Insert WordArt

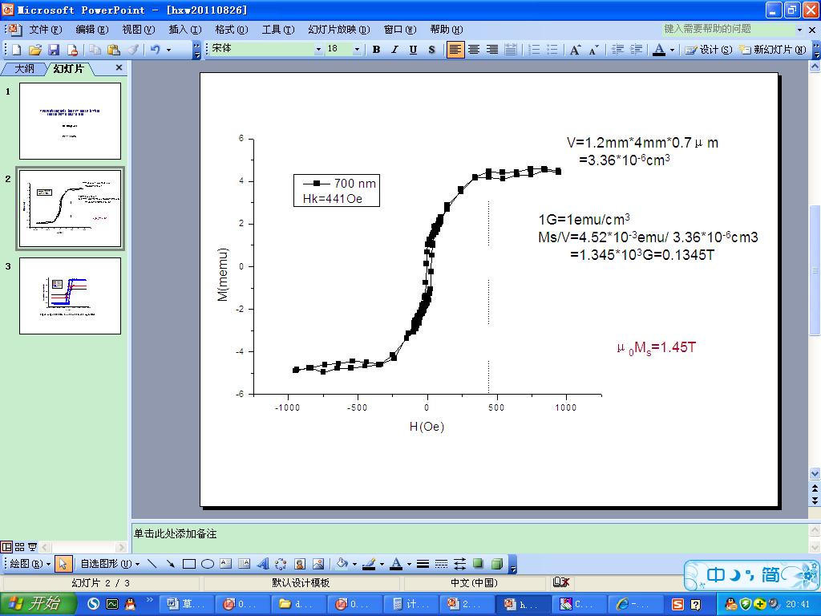pos(263,564)
